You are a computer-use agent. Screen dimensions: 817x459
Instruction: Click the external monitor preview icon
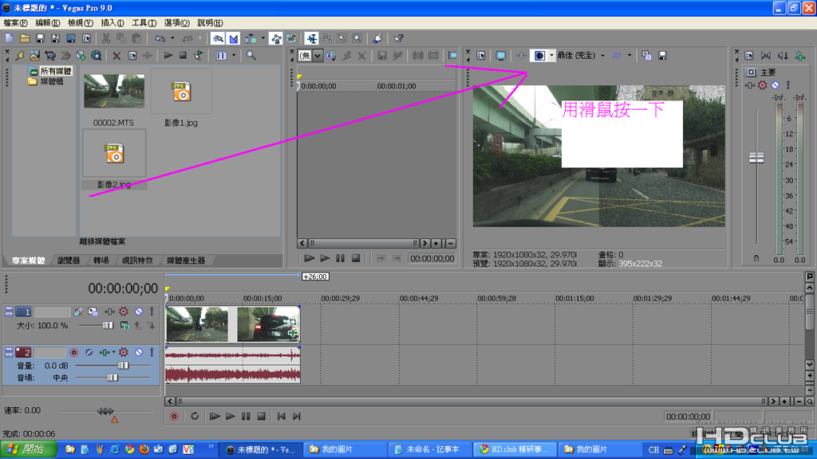pyautogui.click(x=501, y=56)
